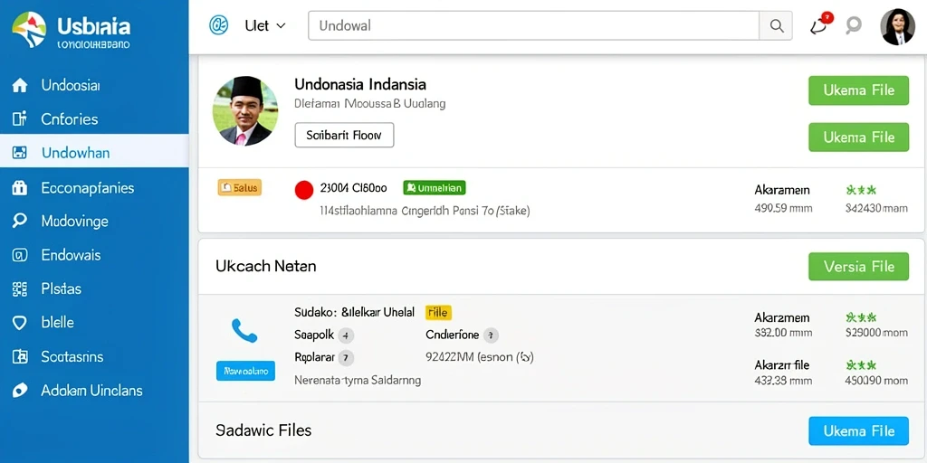This screenshot has width=927, height=463.
Task: Click the Ukcach Neten section heading
Action: coord(265,266)
